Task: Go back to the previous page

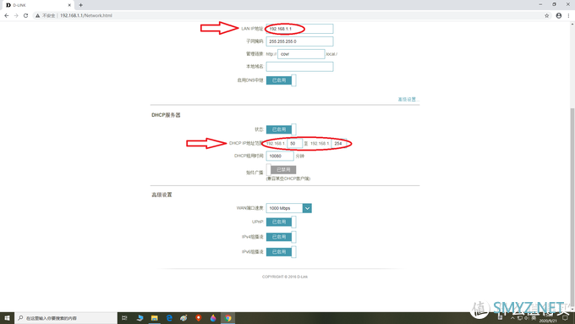Action: [x=6, y=15]
